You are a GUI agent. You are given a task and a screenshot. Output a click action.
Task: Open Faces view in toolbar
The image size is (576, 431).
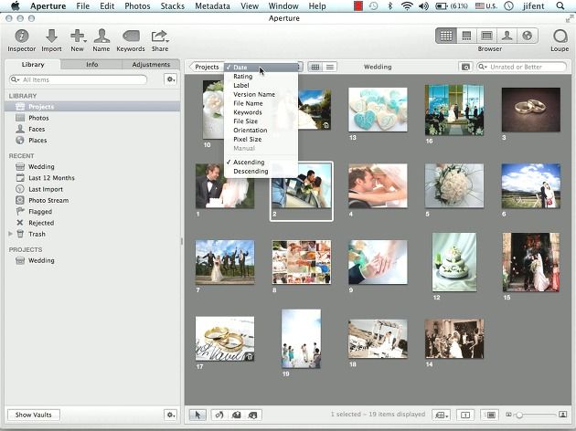pyautogui.click(x=507, y=36)
